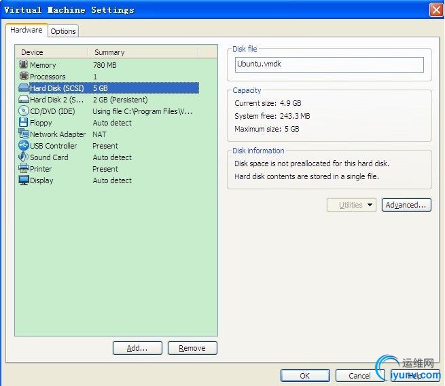Switch to the Options tab
Image resolution: width=445 pixels, height=386 pixels.
[x=63, y=31]
